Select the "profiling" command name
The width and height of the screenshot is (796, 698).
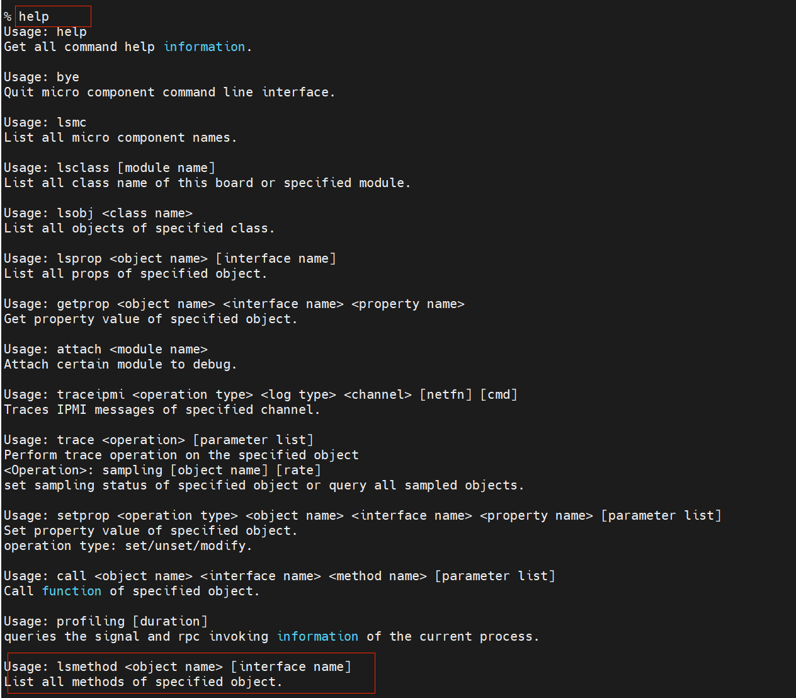point(91,622)
